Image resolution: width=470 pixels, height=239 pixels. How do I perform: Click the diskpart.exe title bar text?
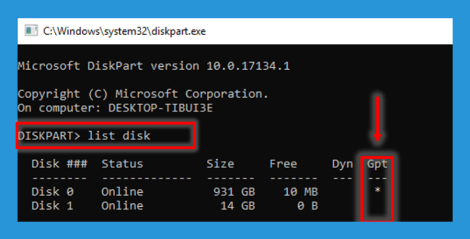[x=125, y=31]
